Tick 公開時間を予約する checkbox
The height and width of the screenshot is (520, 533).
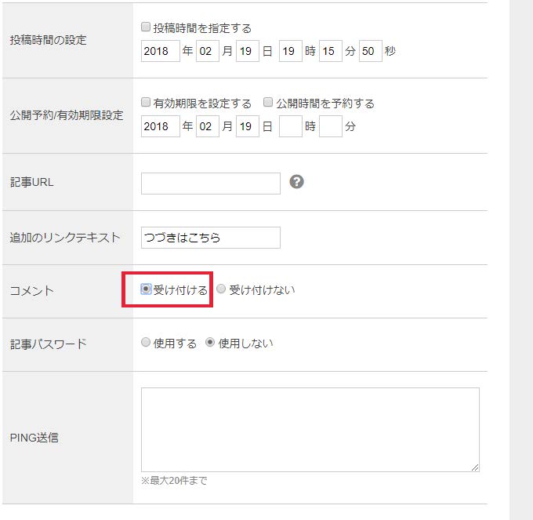[x=268, y=103]
